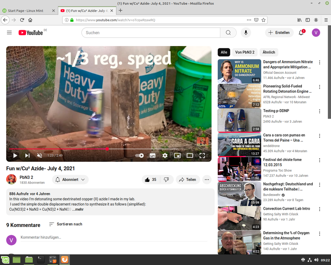This screenshot has height=265, width=331.
Task: Open the Testing p-DDNP thumbnail
Action: coord(239,121)
